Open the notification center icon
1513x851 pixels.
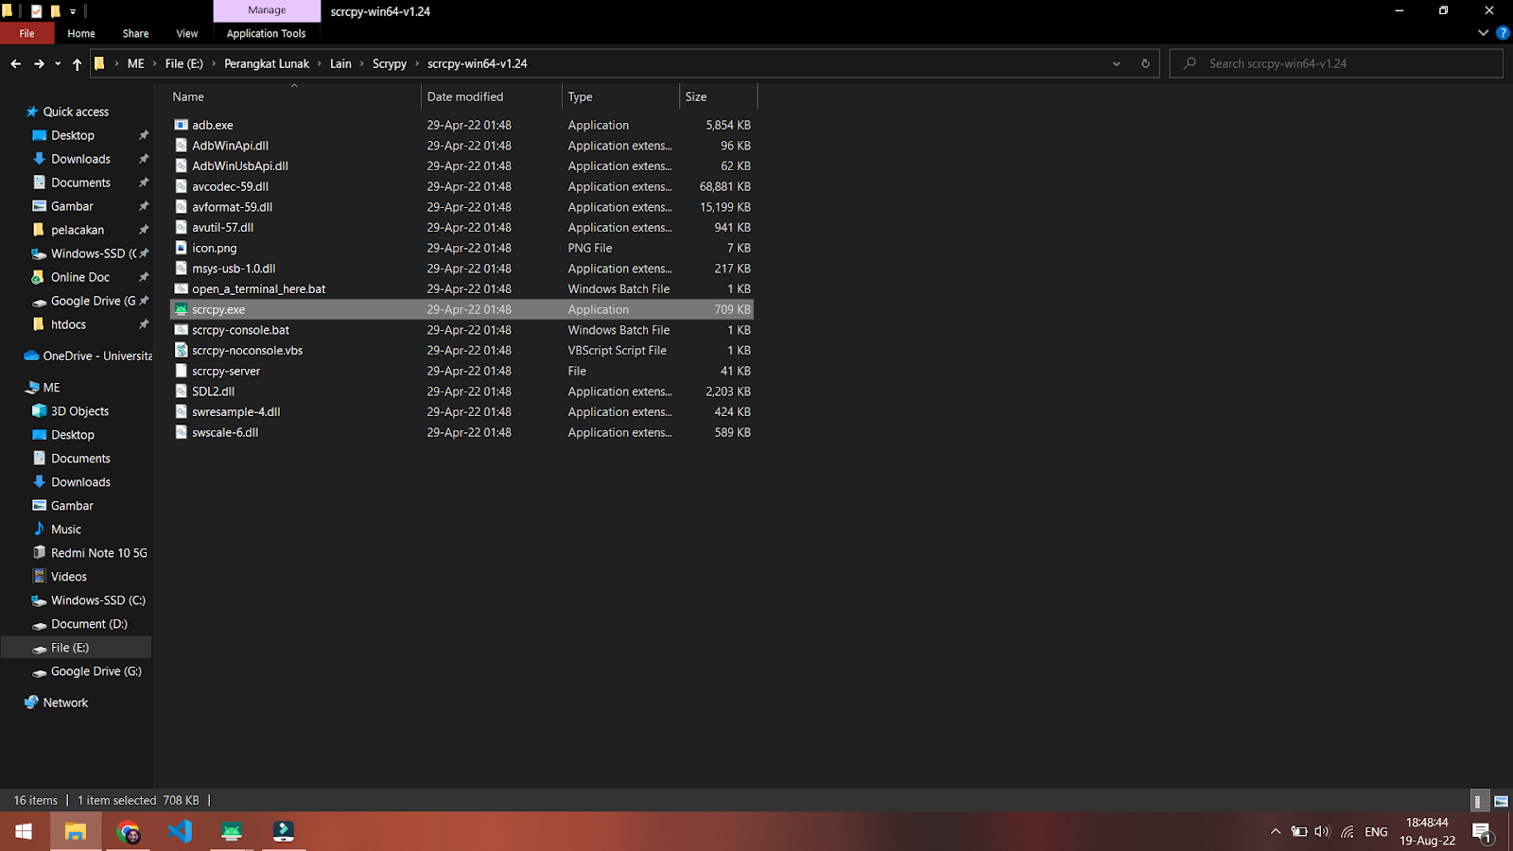pyautogui.click(x=1483, y=832)
